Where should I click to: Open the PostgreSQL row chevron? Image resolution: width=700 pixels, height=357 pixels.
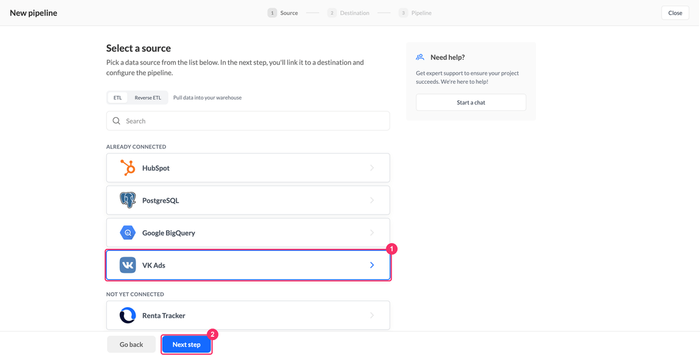tap(372, 200)
